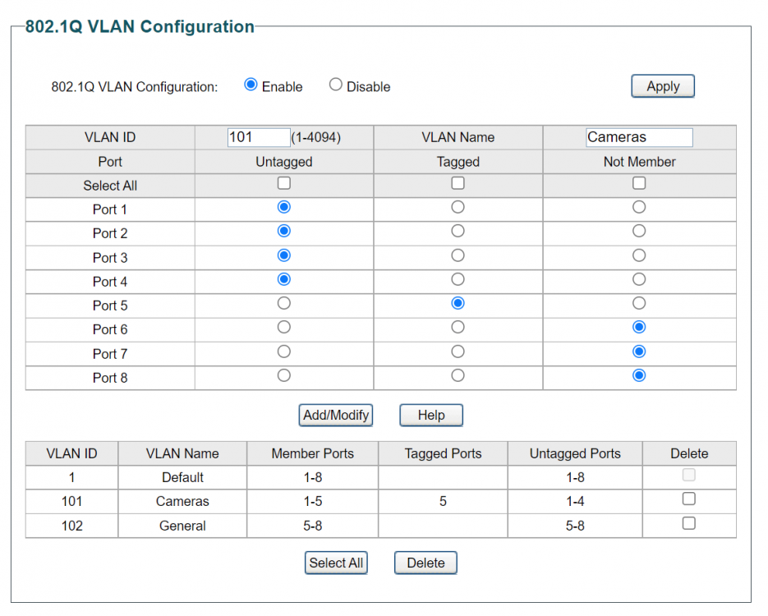The width and height of the screenshot is (768, 616).
Task: Select the Disable radio for 802.1Q VLAN
Action: pyautogui.click(x=335, y=85)
